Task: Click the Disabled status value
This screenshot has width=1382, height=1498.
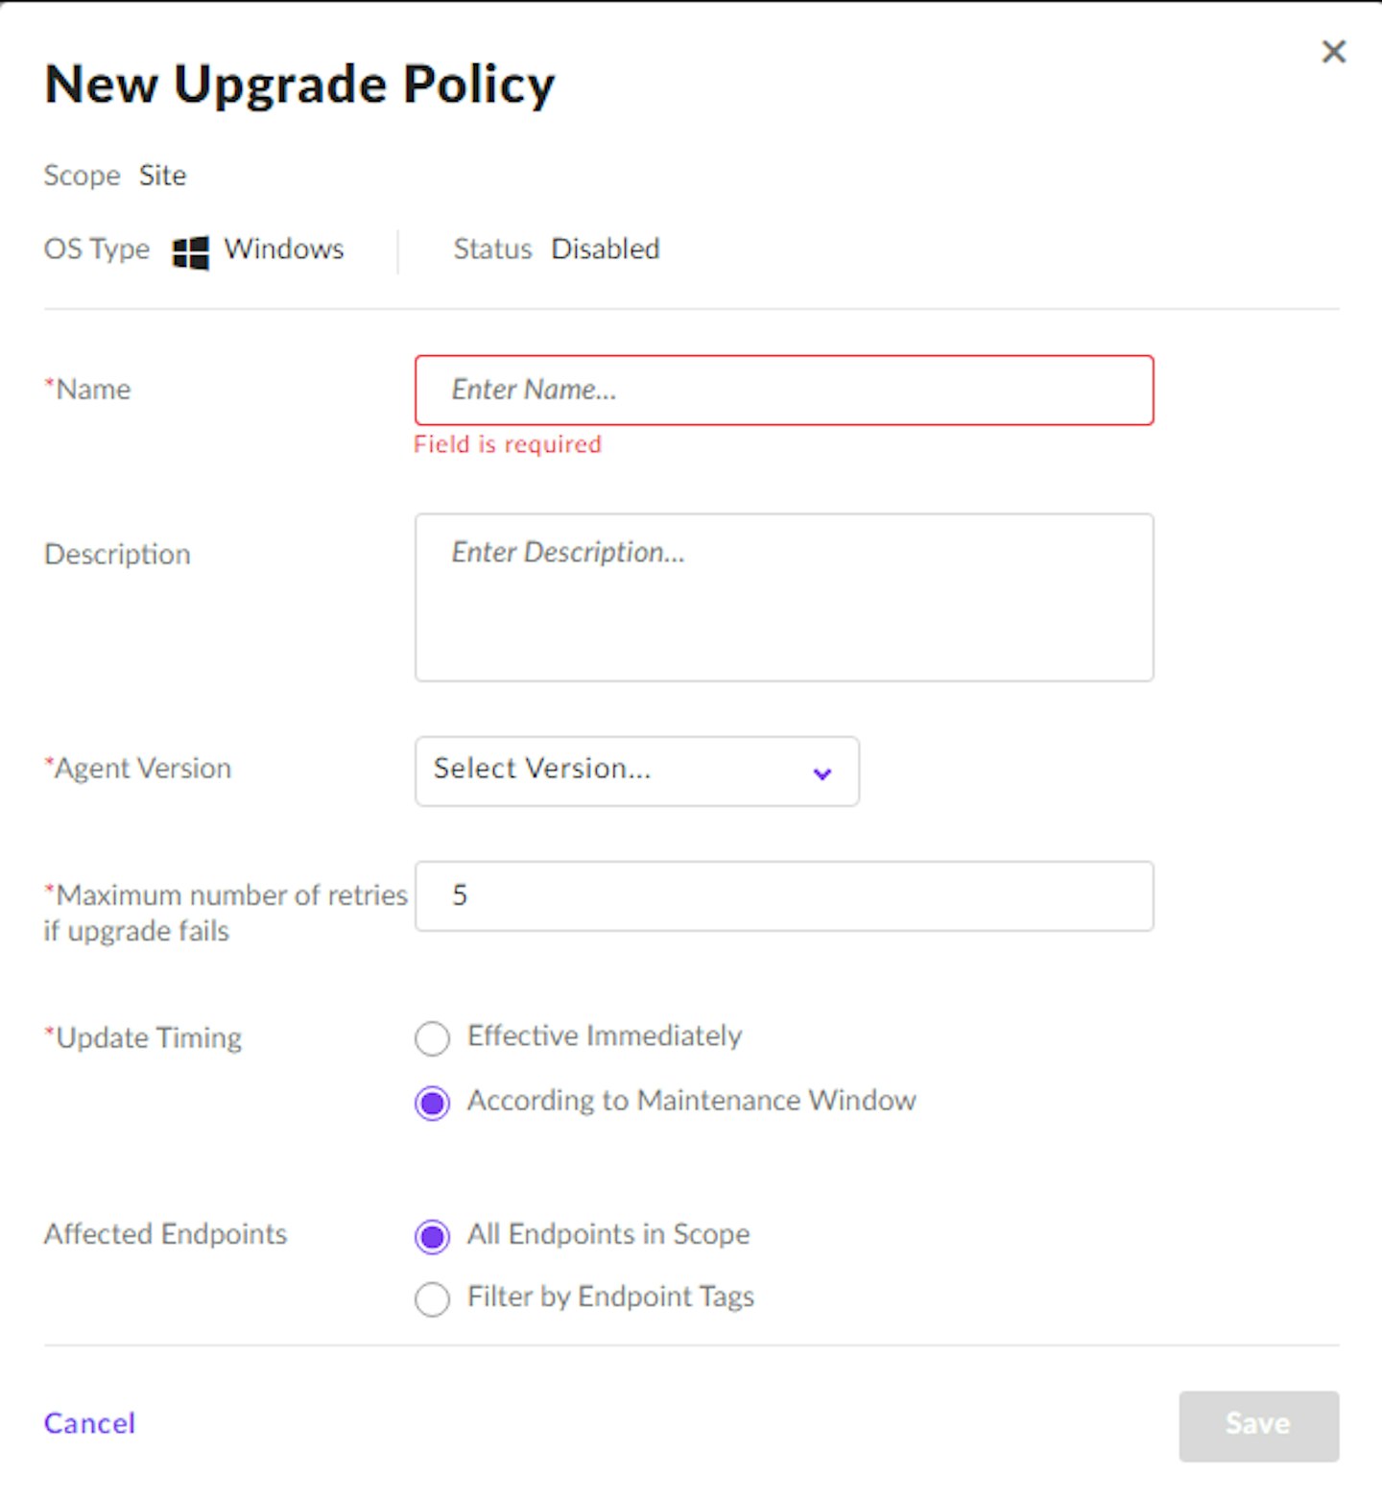Action: (x=606, y=249)
